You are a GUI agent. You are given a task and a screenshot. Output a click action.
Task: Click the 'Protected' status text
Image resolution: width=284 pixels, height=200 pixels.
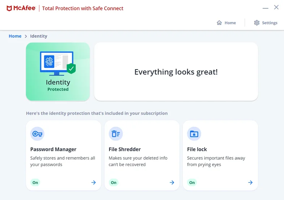click(x=58, y=89)
